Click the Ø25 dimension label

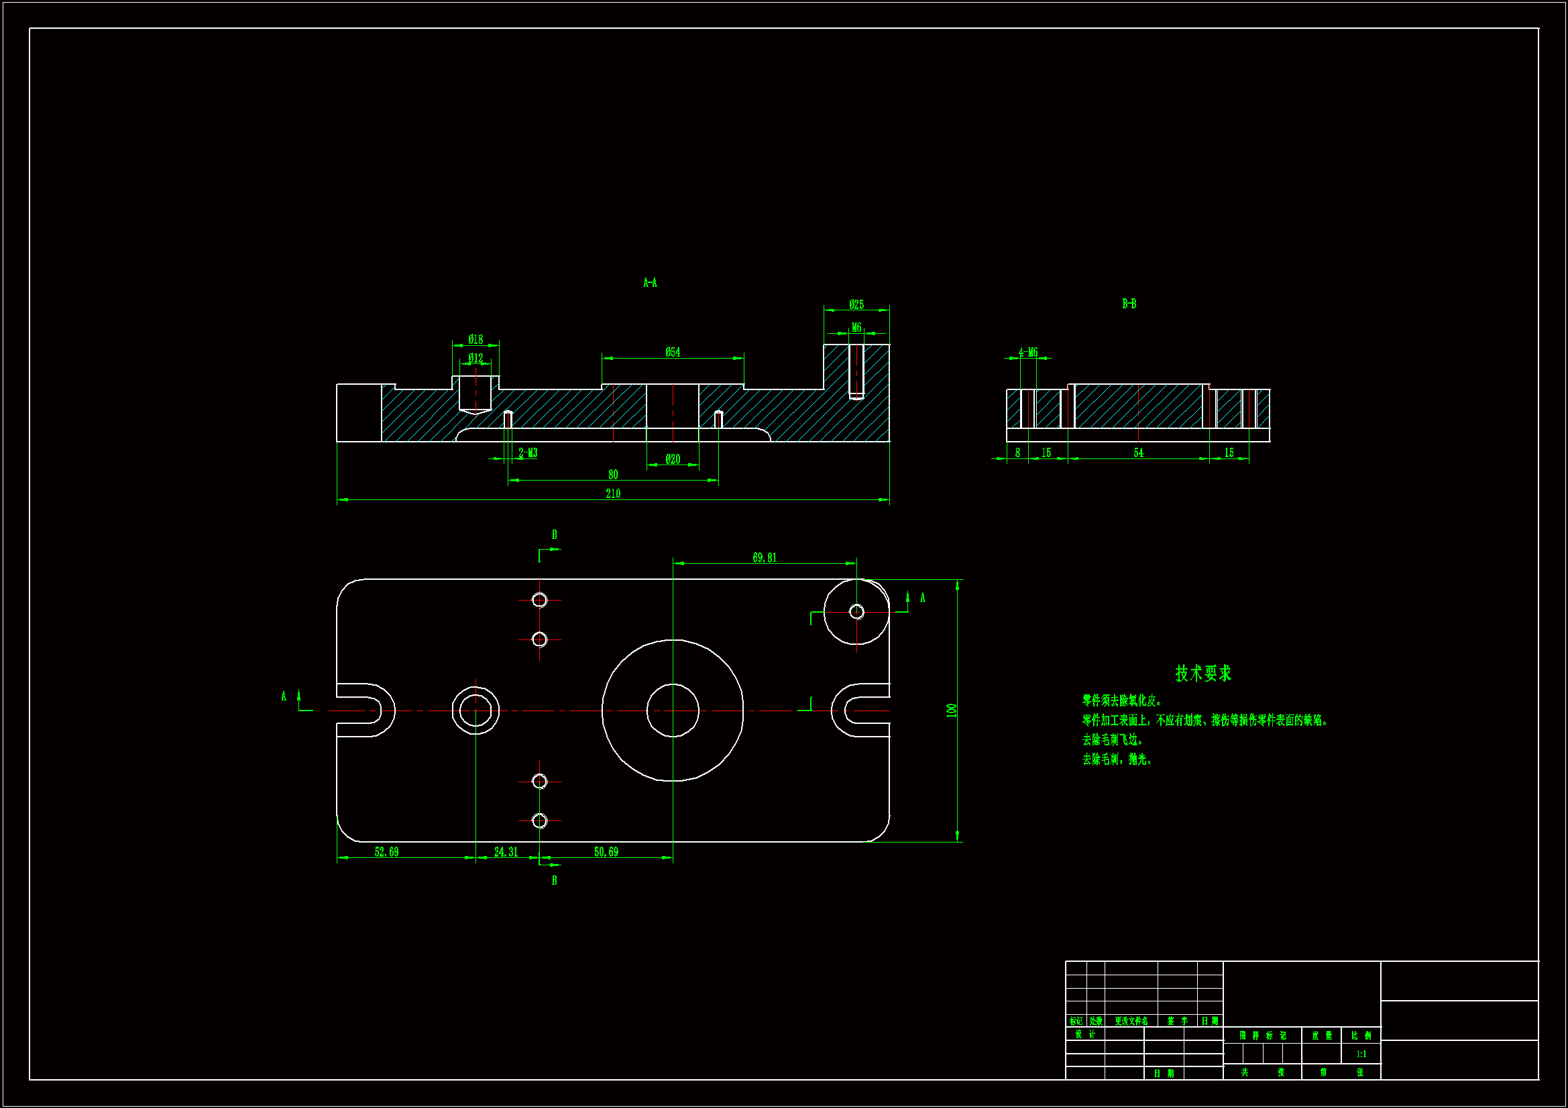click(856, 304)
